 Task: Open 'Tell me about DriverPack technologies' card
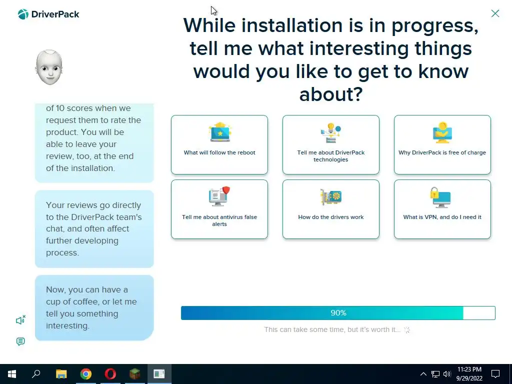click(331, 144)
